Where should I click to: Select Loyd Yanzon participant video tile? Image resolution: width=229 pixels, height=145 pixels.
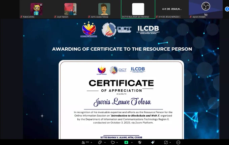(70, 9)
